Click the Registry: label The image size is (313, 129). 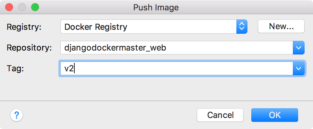[x=24, y=27]
